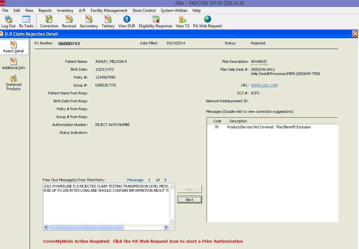Open the New menu
Image resolution: width=359 pixels, height=249 pixels.
[x=29, y=11]
